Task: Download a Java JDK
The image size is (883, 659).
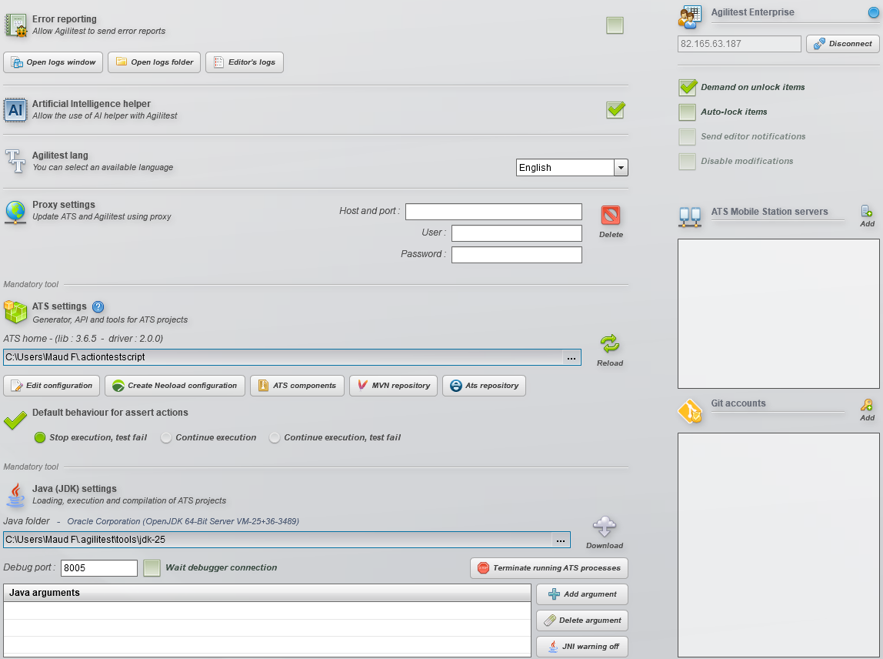Action: pos(605,533)
